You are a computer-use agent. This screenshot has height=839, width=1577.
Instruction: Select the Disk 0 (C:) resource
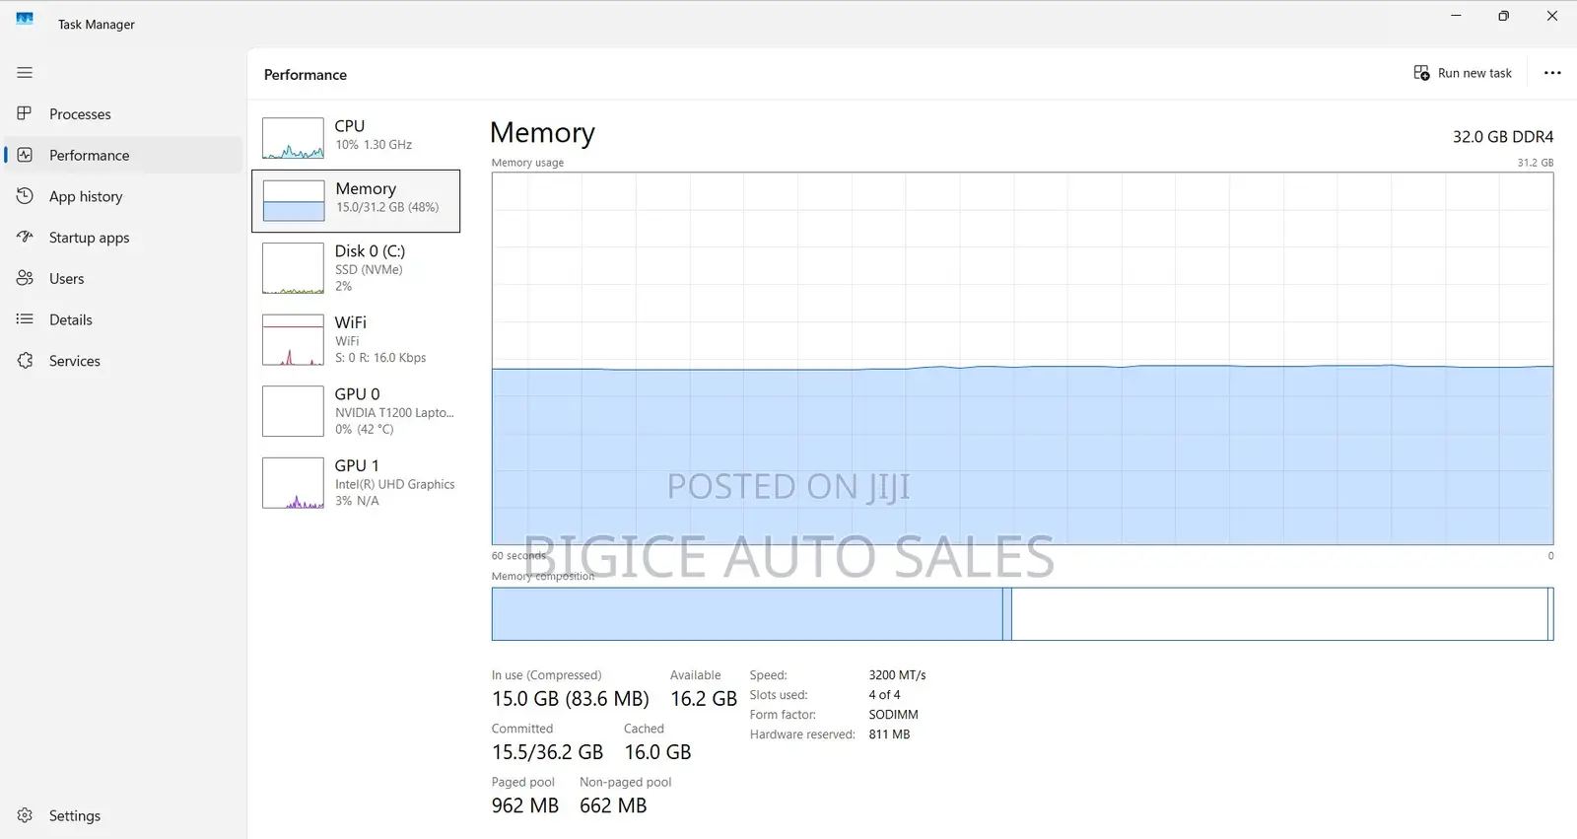[x=356, y=268]
